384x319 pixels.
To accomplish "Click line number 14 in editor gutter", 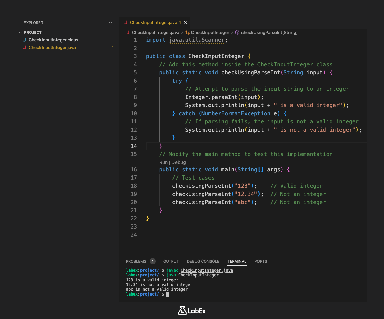I will point(134,146).
